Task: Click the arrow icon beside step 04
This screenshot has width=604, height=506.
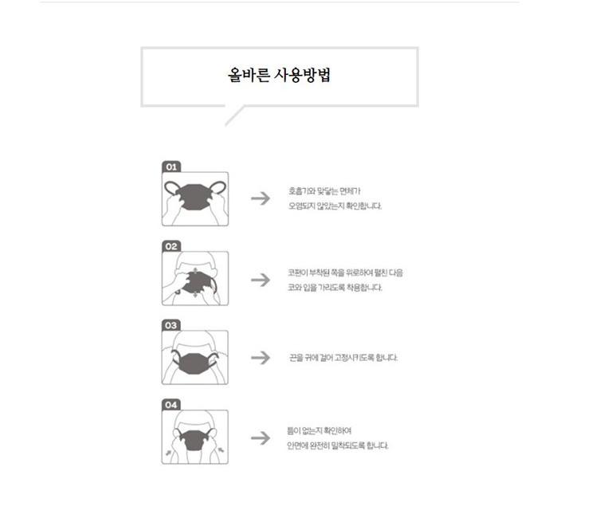Action: [261, 437]
